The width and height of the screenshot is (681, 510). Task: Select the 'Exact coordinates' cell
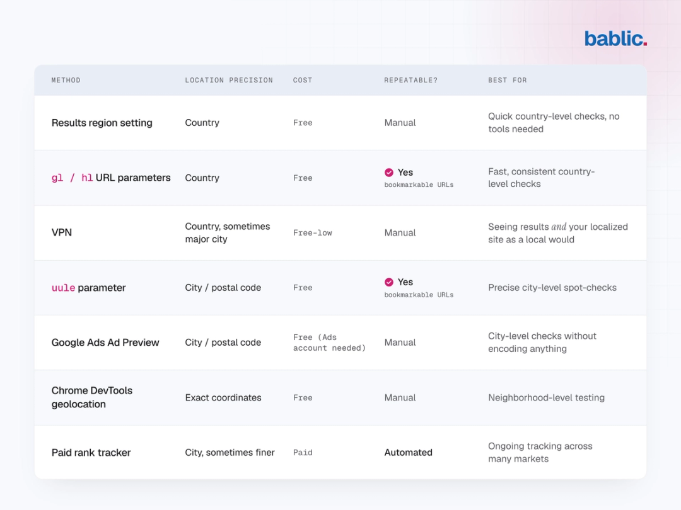[x=223, y=398]
